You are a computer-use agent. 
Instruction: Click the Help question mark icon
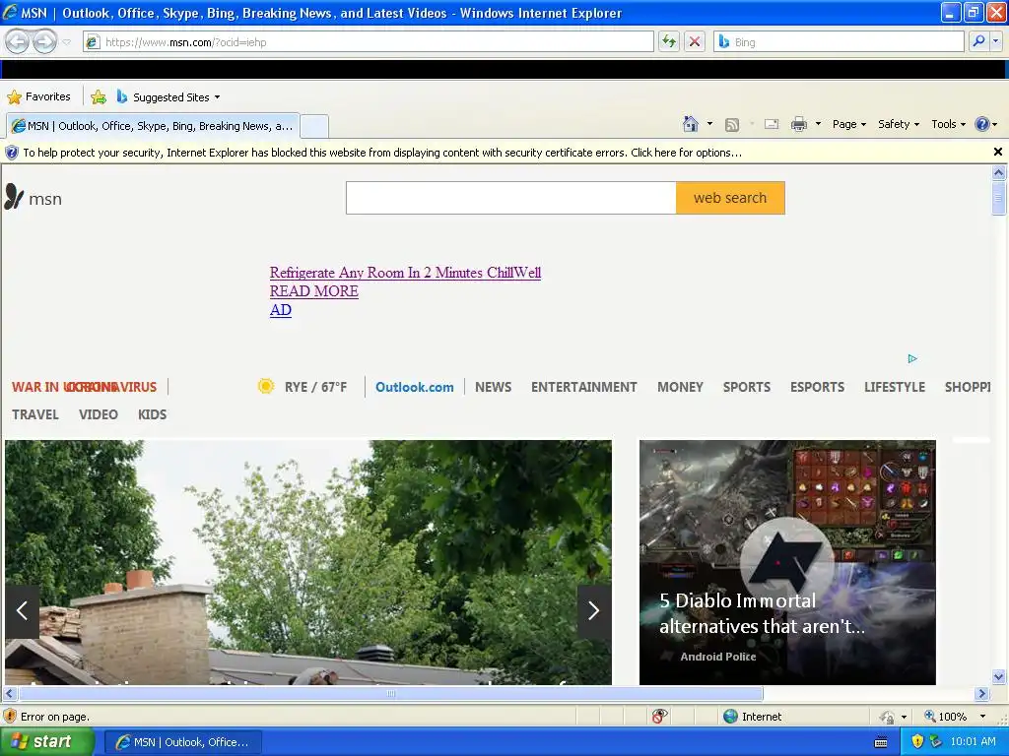(982, 124)
